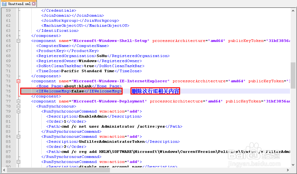Click closing component tag on line 64
The width and height of the screenshot is (297, 174).
[46, 36]
